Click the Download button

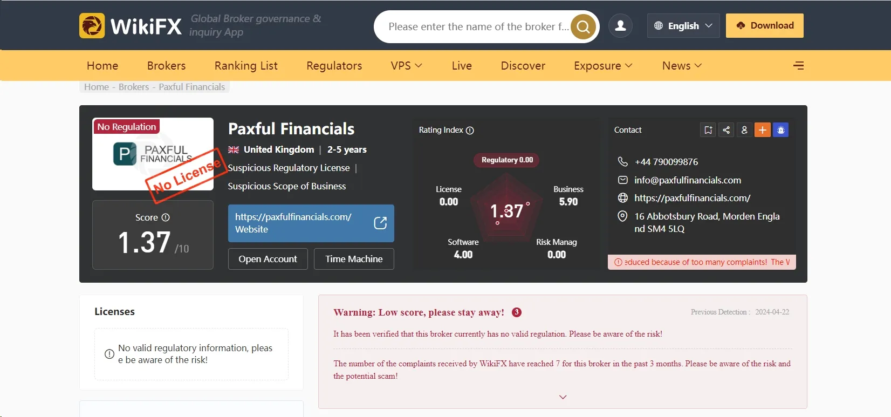pyautogui.click(x=765, y=25)
